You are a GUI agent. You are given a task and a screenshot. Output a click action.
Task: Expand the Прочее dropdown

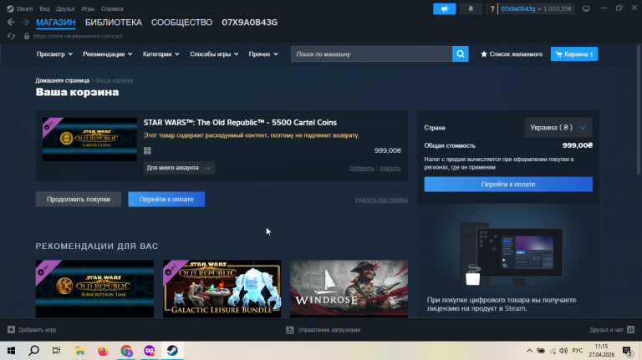(x=263, y=54)
